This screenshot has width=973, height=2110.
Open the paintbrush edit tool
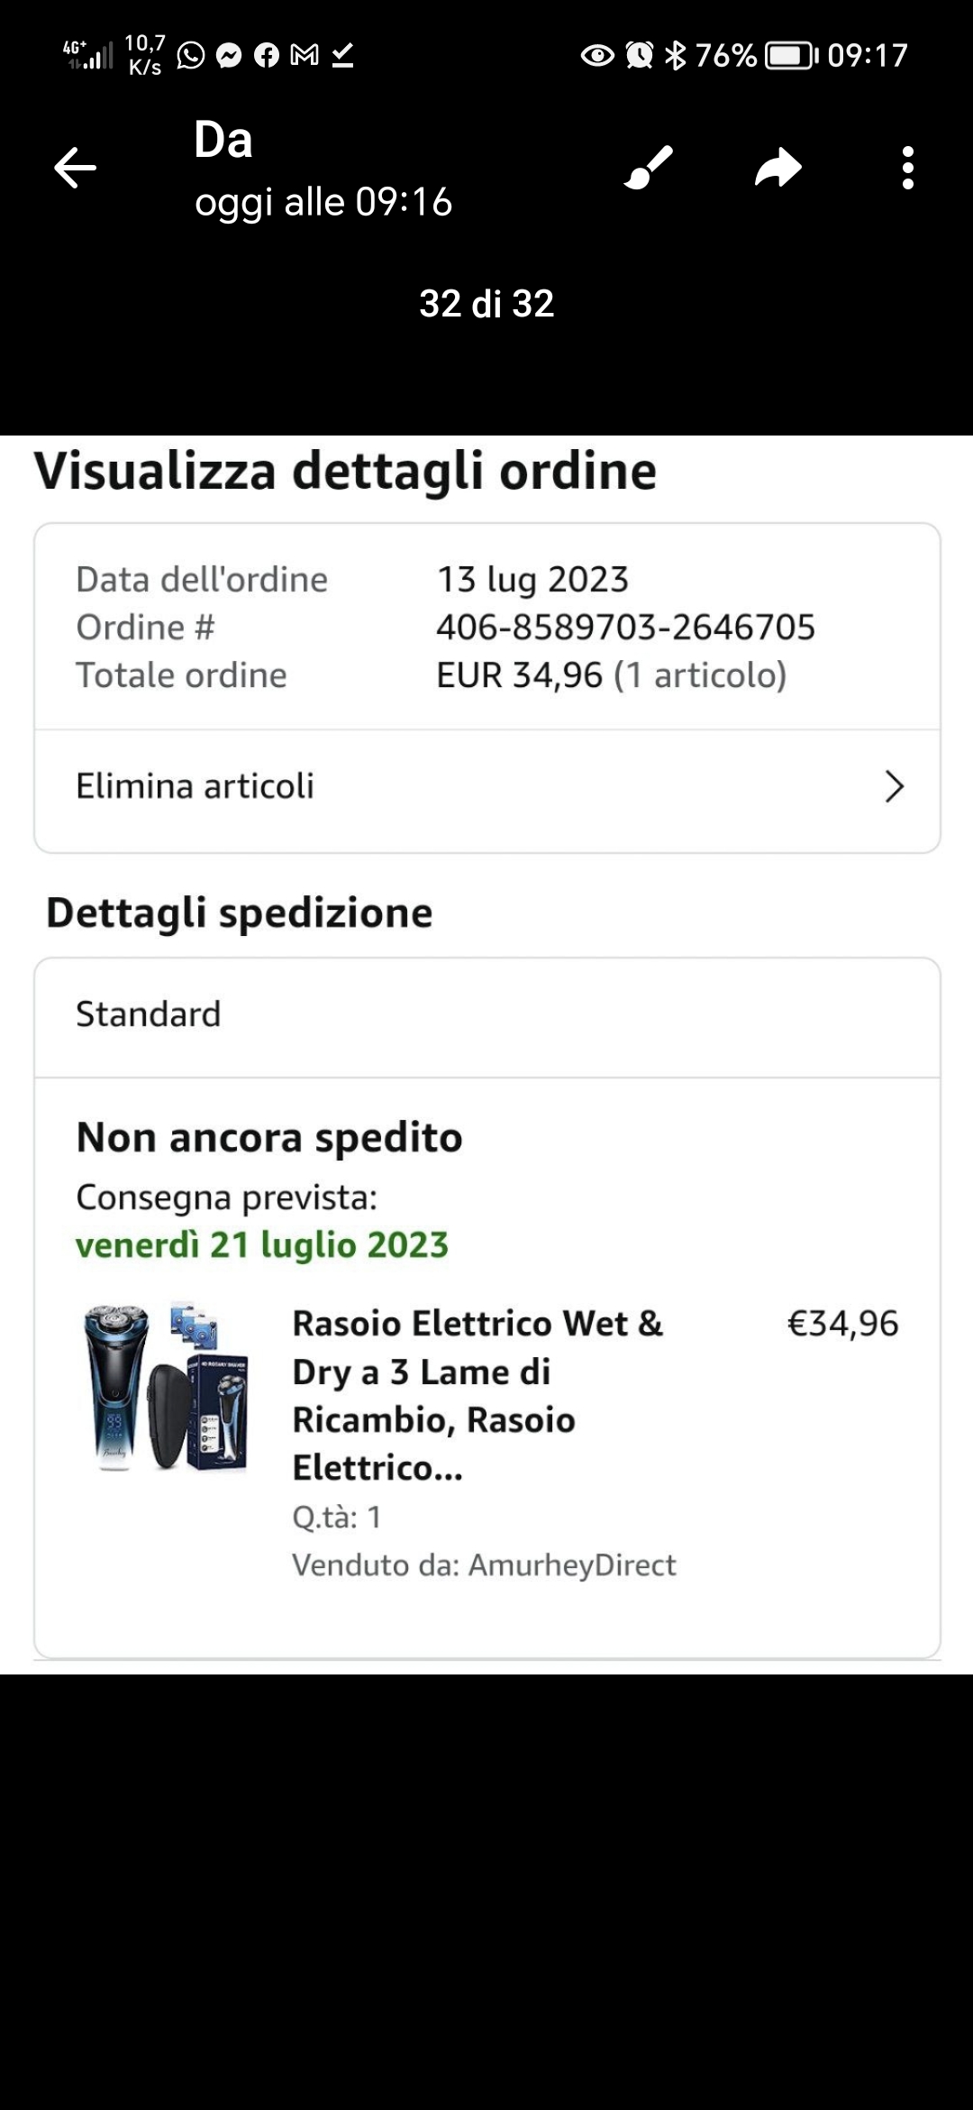pyautogui.click(x=649, y=168)
